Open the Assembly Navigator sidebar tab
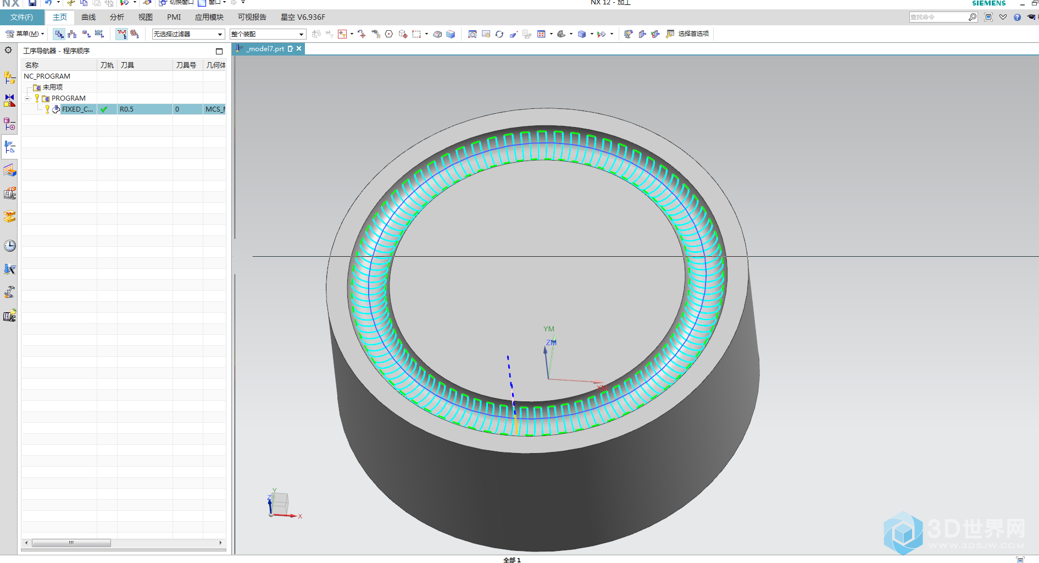The height and width of the screenshot is (563, 1039). point(10,78)
